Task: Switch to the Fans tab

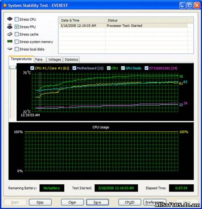Action: coord(39,59)
